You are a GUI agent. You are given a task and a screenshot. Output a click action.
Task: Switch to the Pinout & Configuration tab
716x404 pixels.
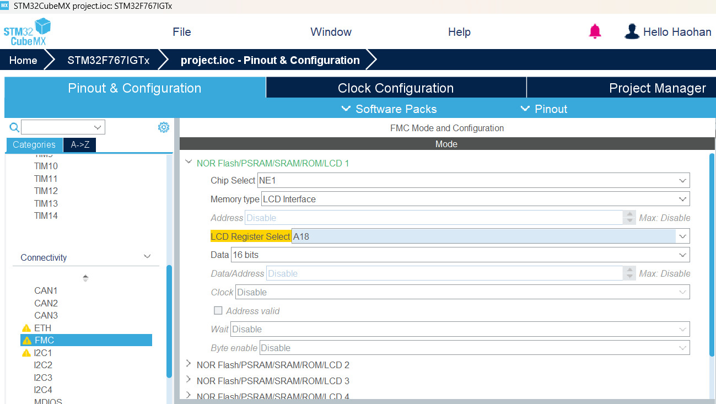134,88
